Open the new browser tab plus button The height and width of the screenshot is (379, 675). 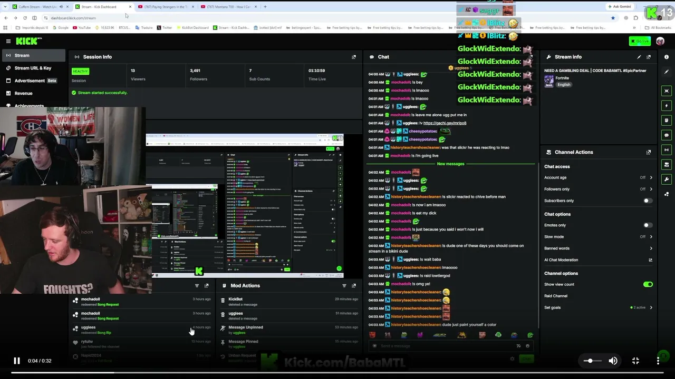(265, 7)
